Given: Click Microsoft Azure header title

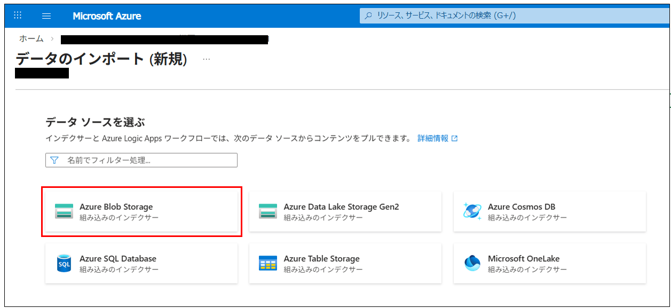Looking at the screenshot, I should pyautogui.click(x=107, y=16).
